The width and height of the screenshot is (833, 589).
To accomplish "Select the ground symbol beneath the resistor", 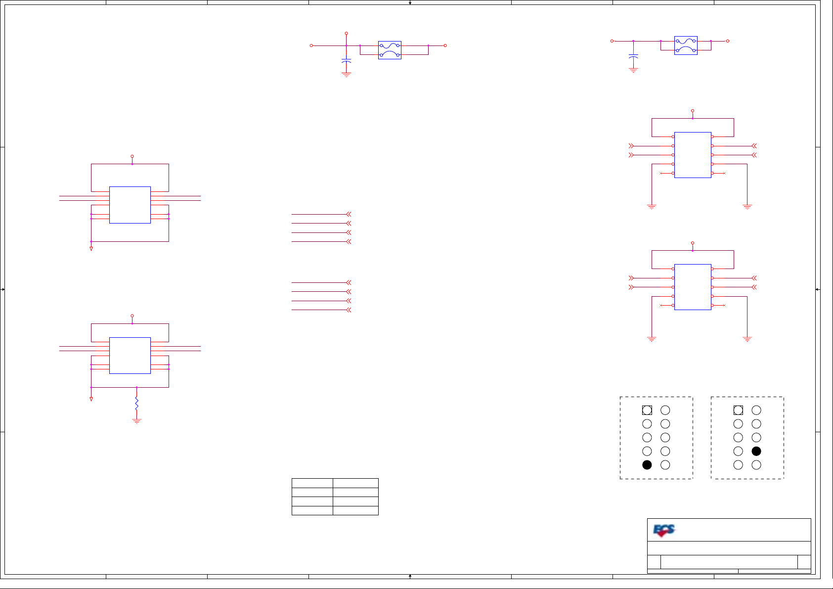I will (137, 421).
